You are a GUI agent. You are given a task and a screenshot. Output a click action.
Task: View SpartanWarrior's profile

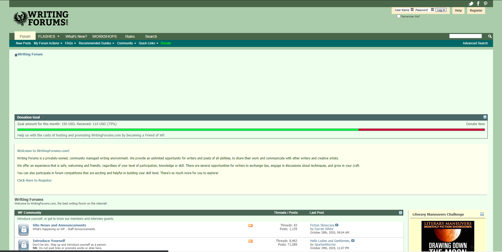(x=325, y=245)
